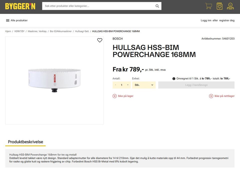
Task: Open the favorites list icon in header
Action: pos(219,6)
